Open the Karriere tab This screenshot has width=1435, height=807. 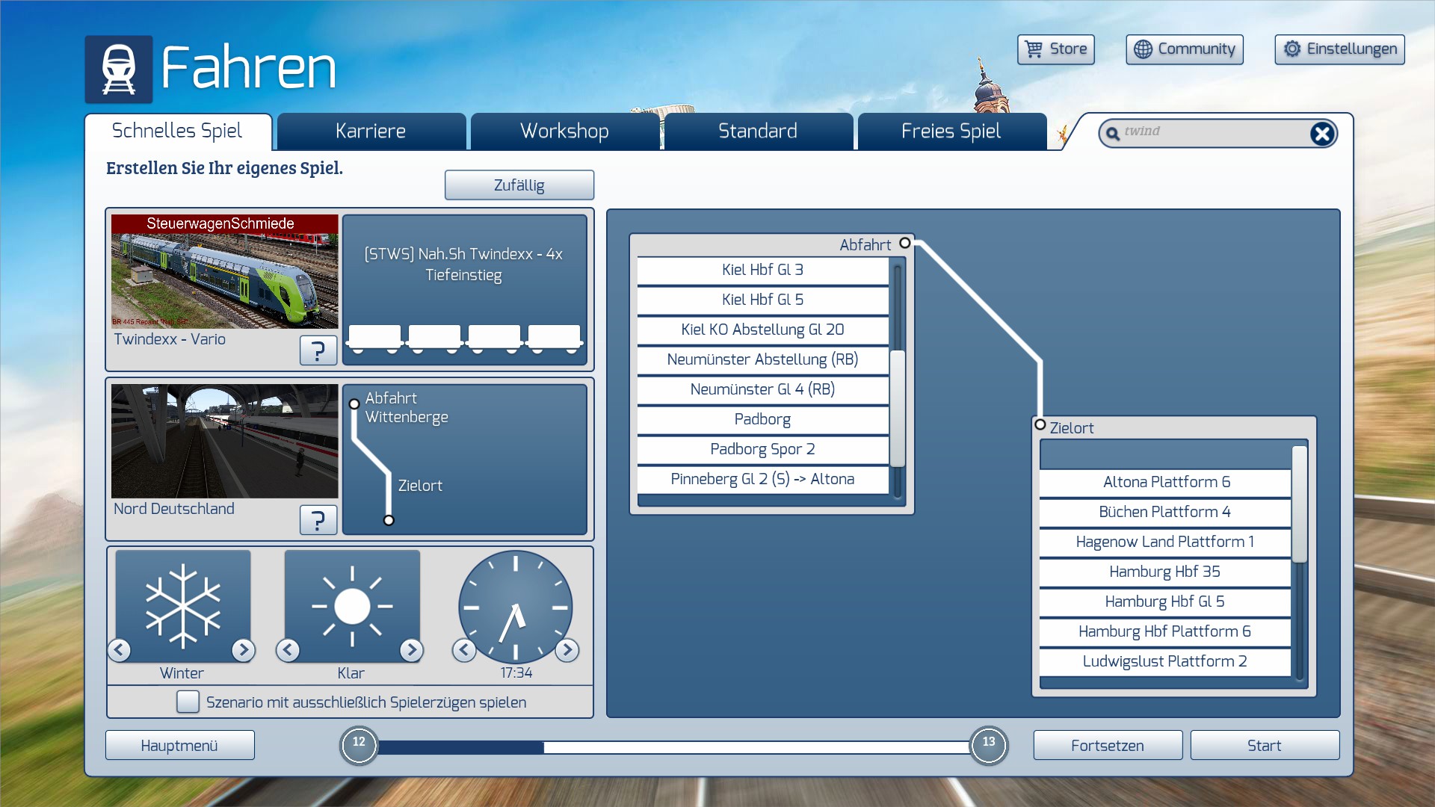coord(371,132)
